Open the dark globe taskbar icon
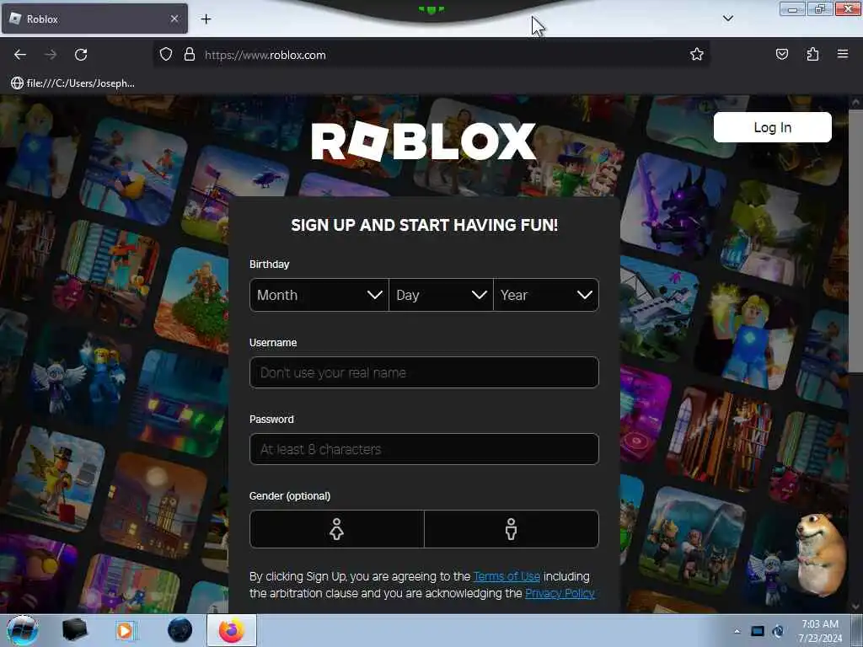The width and height of the screenshot is (863, 647). tap(180, 630)
